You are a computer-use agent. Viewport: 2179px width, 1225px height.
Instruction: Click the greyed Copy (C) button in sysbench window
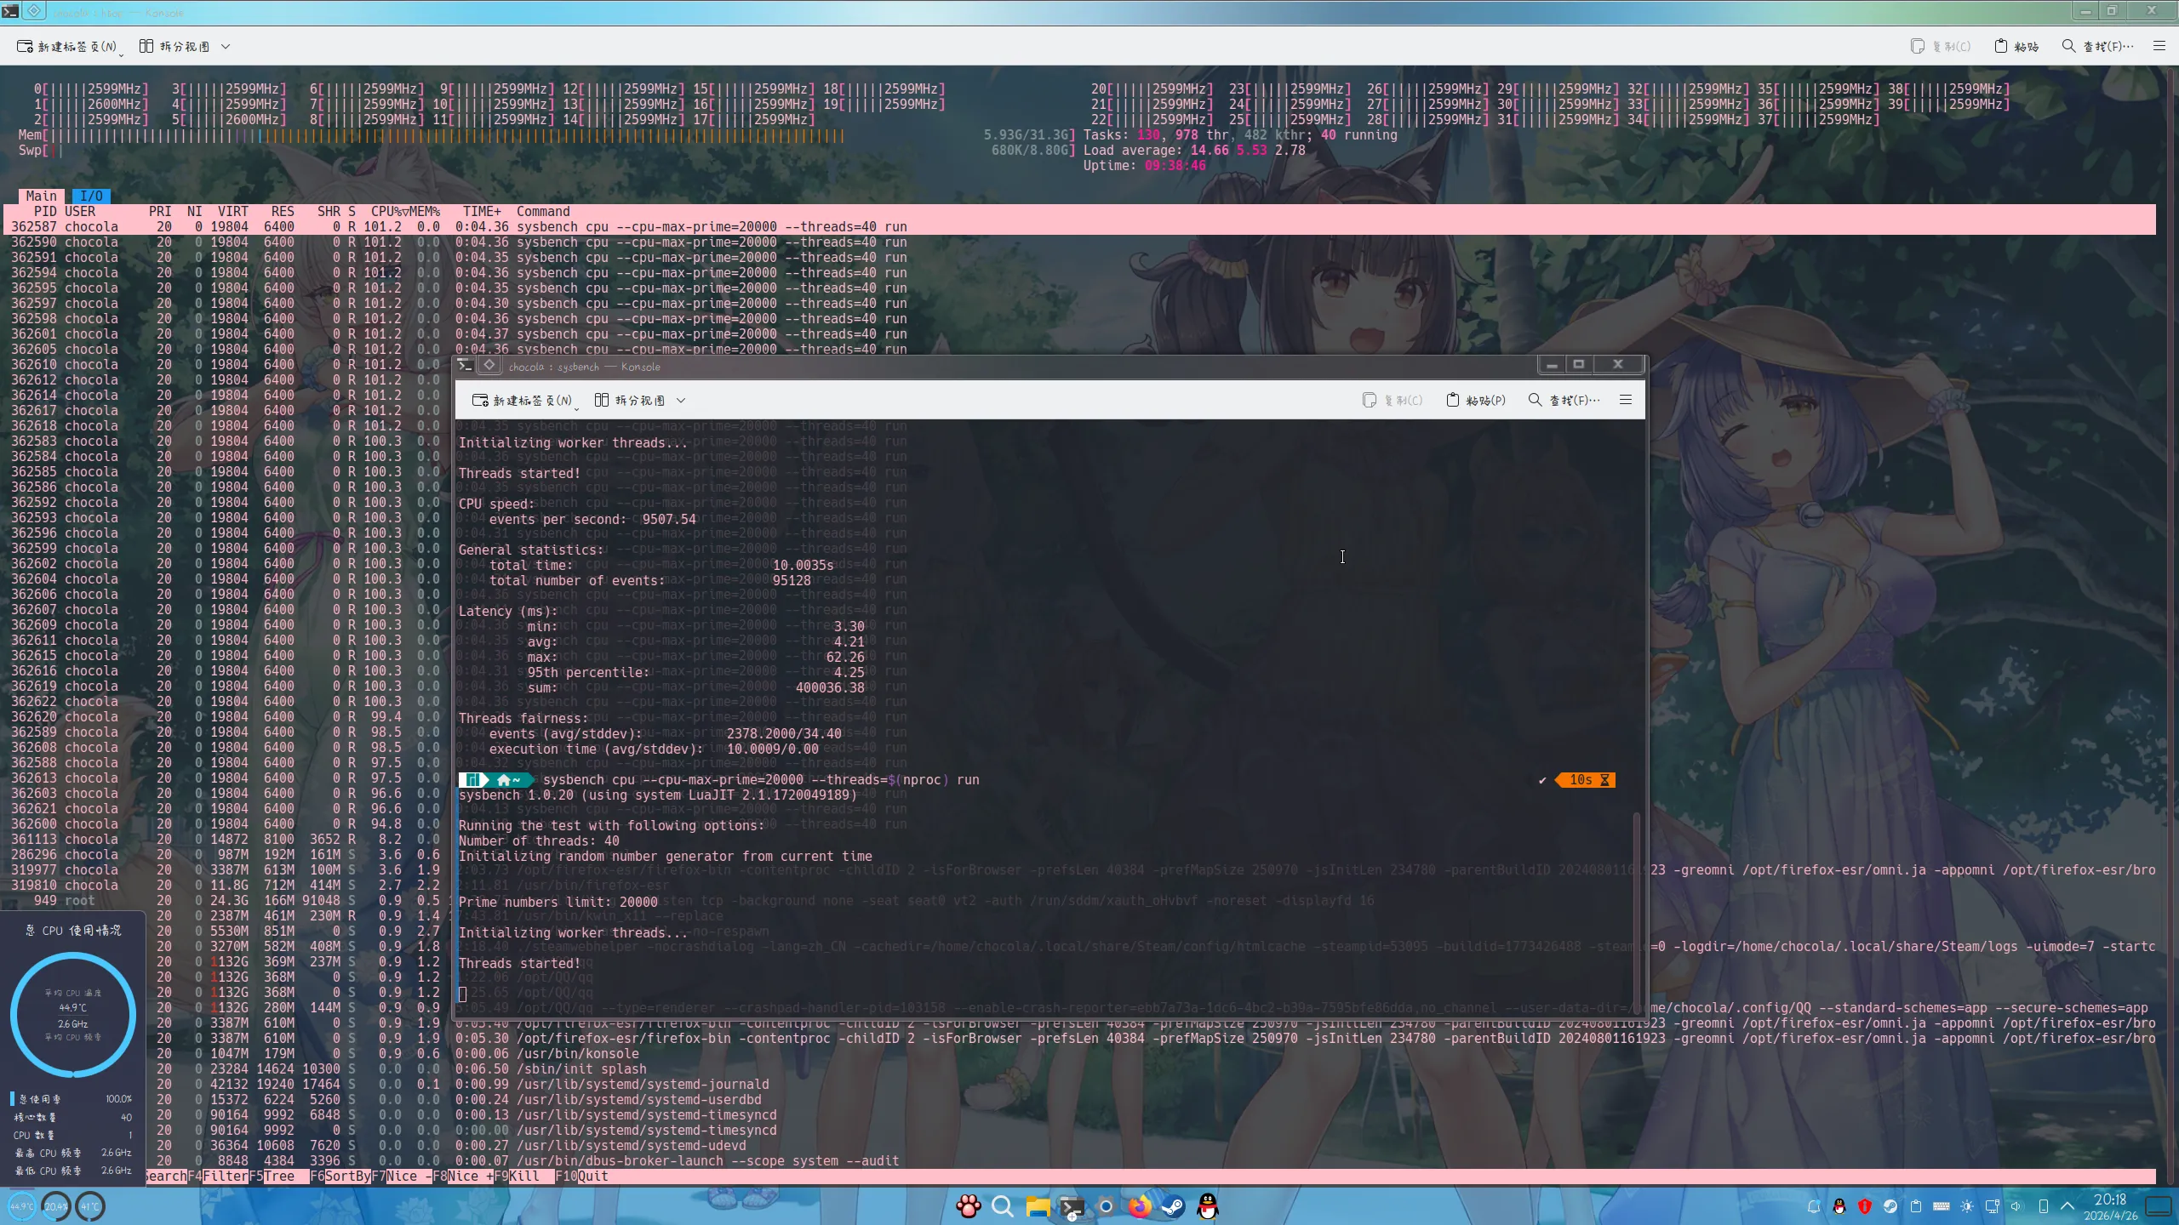(x=1393, y=401)
